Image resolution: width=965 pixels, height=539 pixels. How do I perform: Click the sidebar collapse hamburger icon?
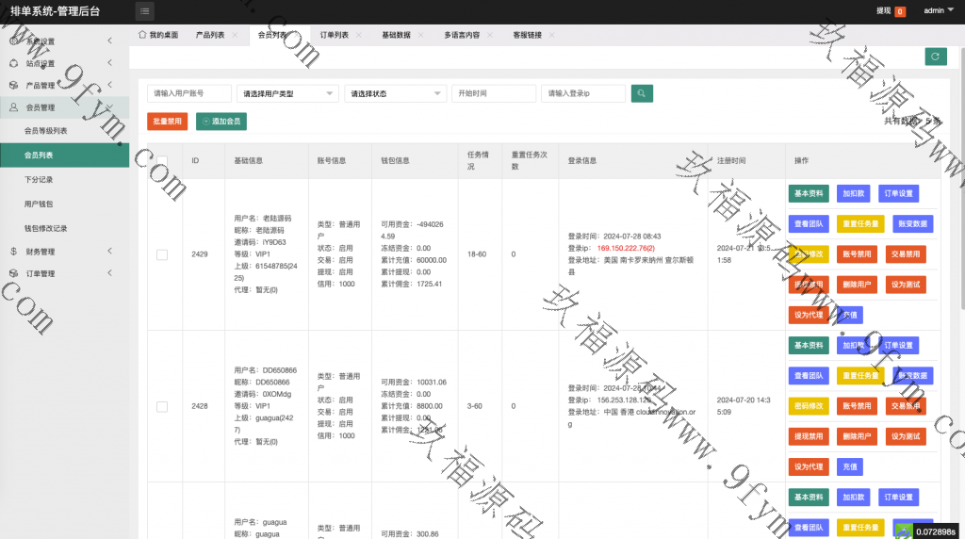tap(144, 11)
